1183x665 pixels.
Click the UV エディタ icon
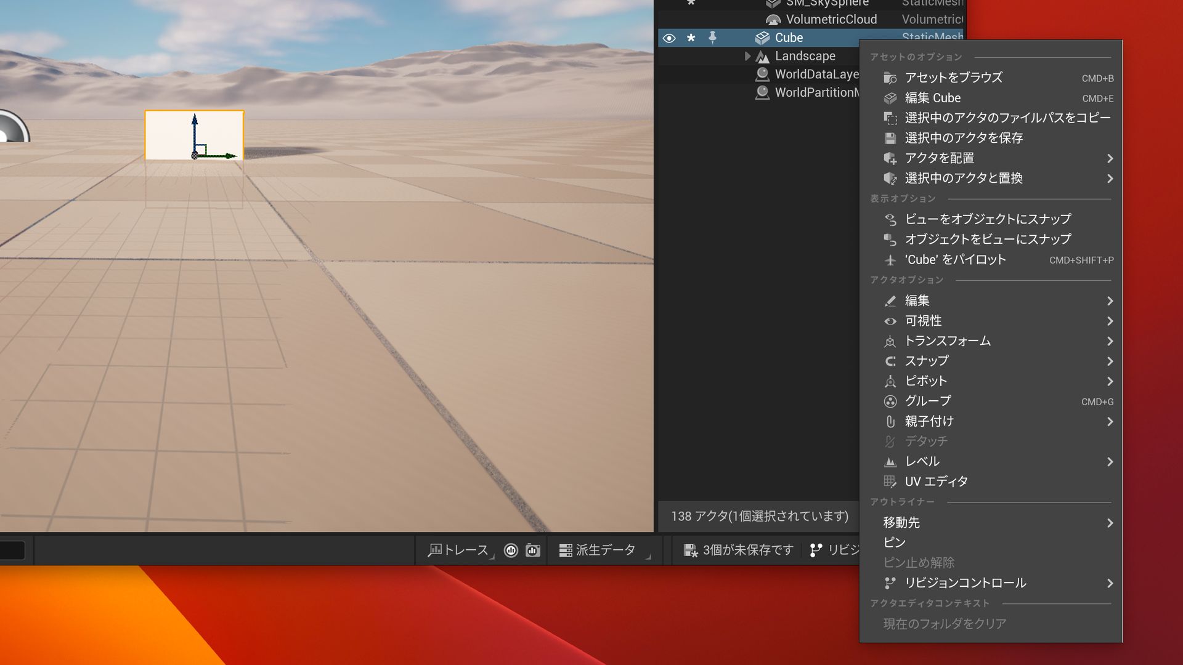click(x=890, y=481)
